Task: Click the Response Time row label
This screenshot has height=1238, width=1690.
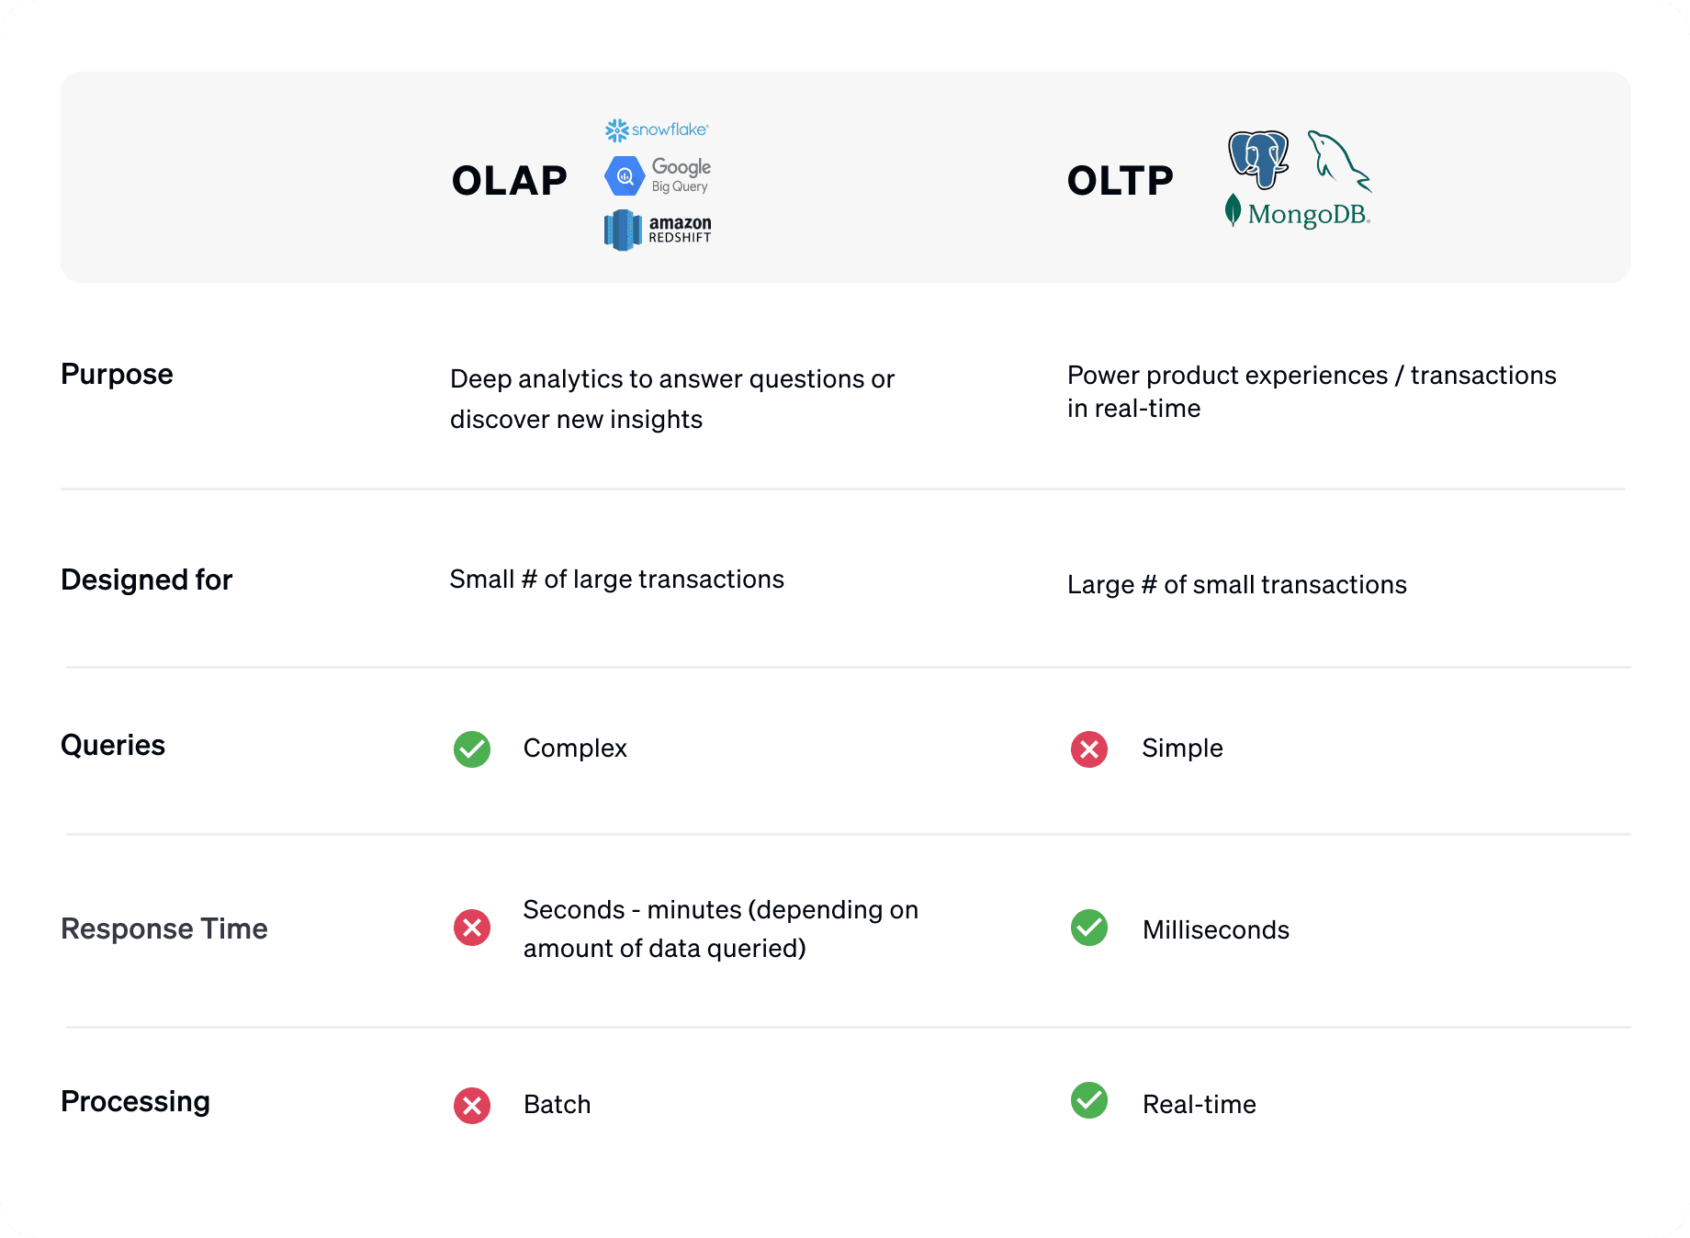Action: pos(164,929)
